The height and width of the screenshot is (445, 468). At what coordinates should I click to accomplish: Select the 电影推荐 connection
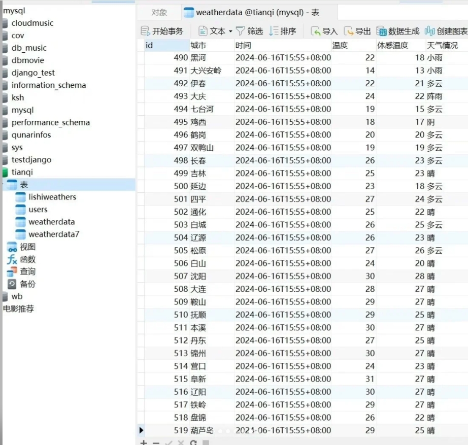coord(18,309)
